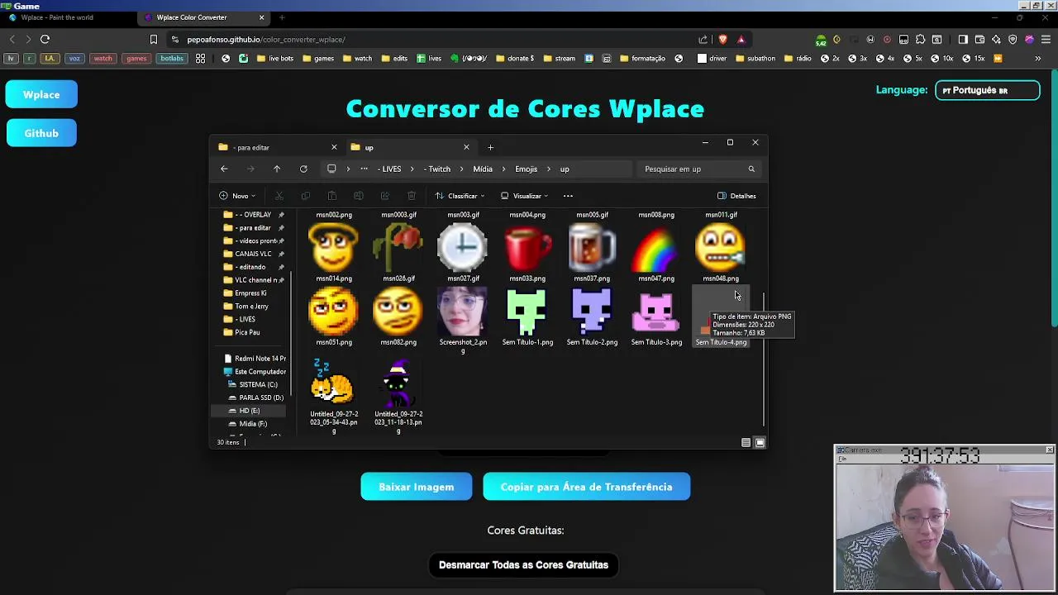Switch to the 'Wplace - Paint the world' browser tab
1058x595 pixels.
pyautogui.click(x=68, y=17)
